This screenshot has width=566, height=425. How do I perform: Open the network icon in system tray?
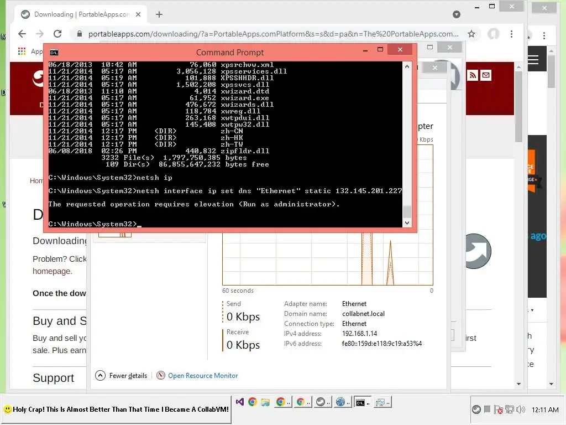tap(509, 410)
